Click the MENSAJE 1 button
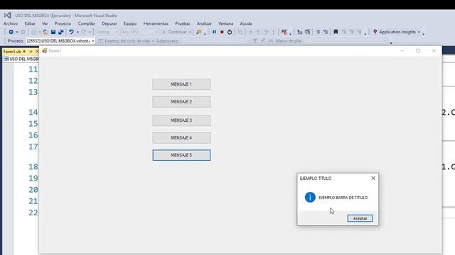The width and height of the screenshot is (455, 255). coord(181,84)
